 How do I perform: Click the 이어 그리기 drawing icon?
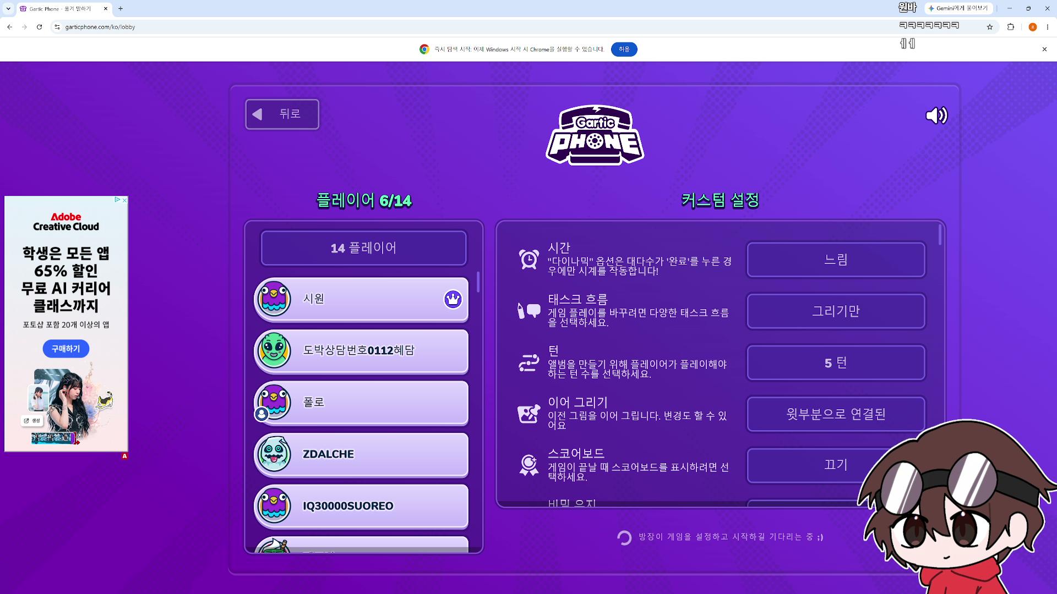click(528, 414)
